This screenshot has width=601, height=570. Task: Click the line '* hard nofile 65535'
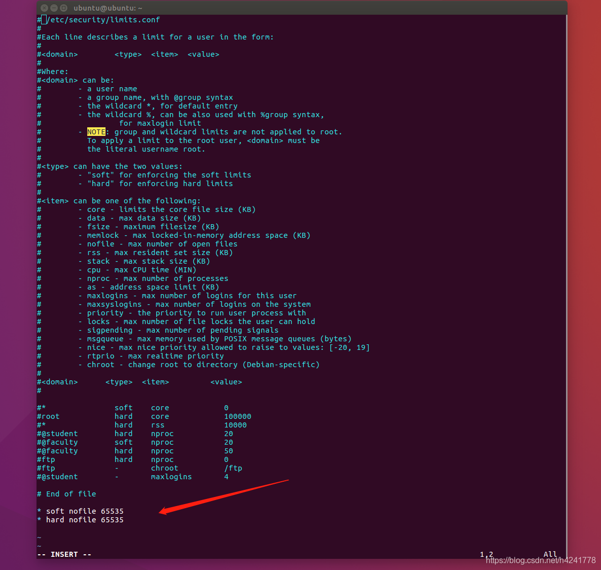(81, 519)
